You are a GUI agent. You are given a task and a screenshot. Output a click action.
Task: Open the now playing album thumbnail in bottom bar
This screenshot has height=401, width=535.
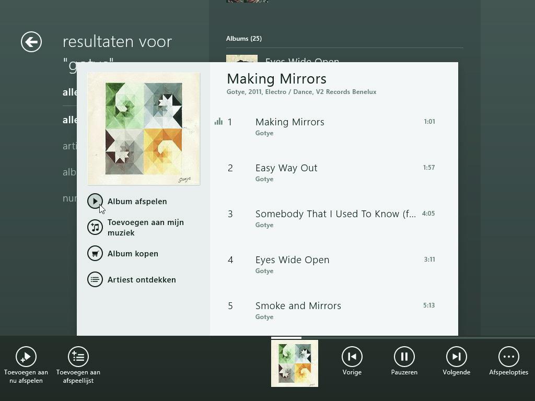click(295, 363)
